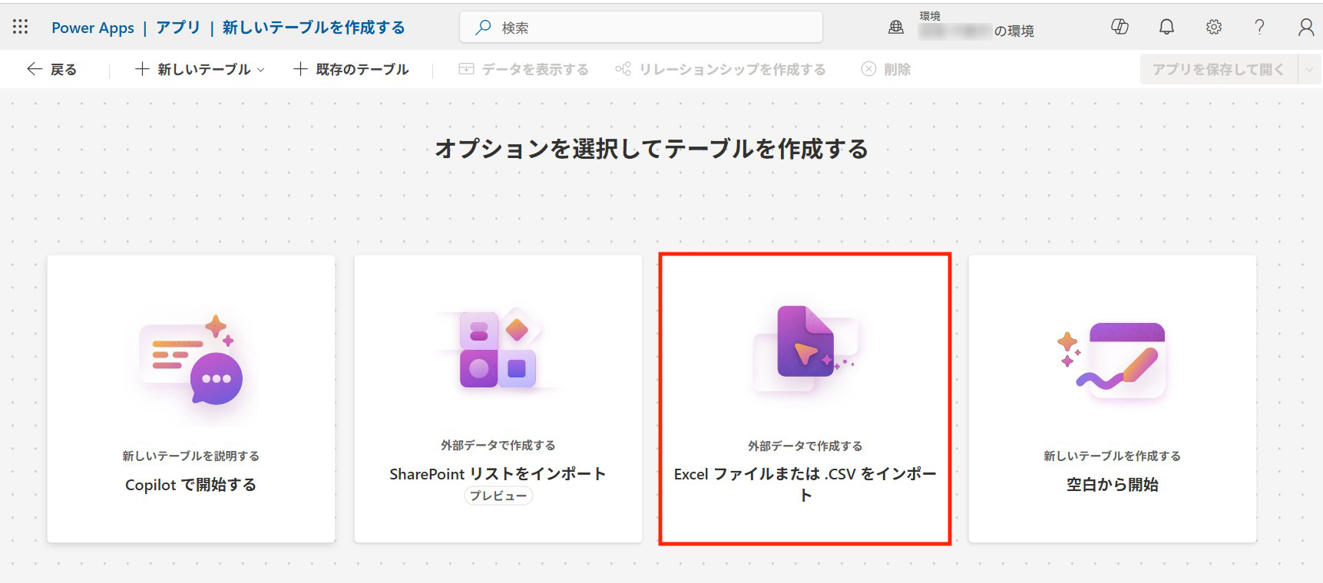The image size is (1323, 583).
Task: Click the 新しいテーブルを作成する breadcrumb
Action: click(314, 28)
